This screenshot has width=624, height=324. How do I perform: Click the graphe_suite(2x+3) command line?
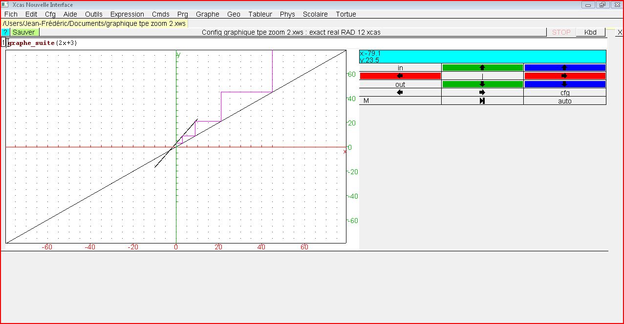[x=307, y=43]
